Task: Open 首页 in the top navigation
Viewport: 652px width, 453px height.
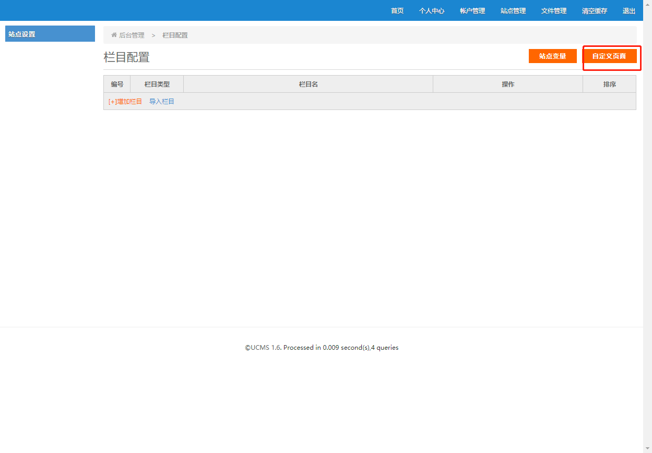Action: pos(397,11)
